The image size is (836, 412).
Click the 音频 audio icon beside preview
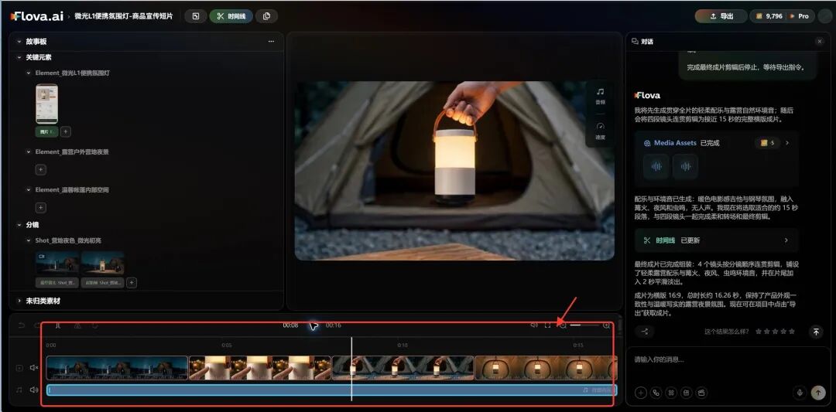point(601,96)
